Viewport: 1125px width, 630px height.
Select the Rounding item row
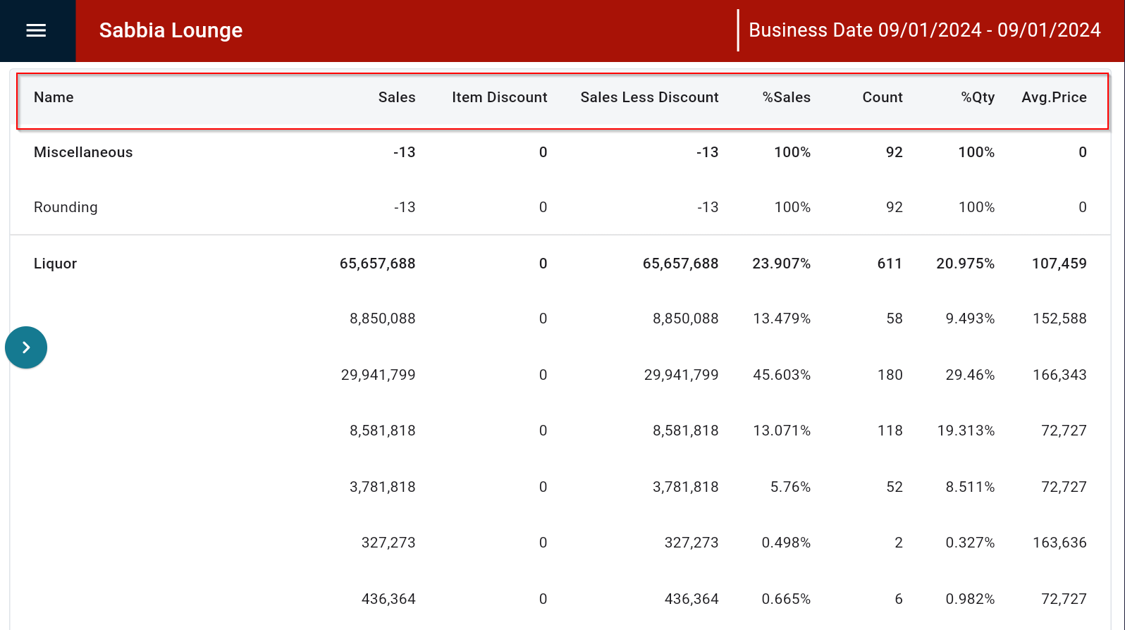[66, 207]
